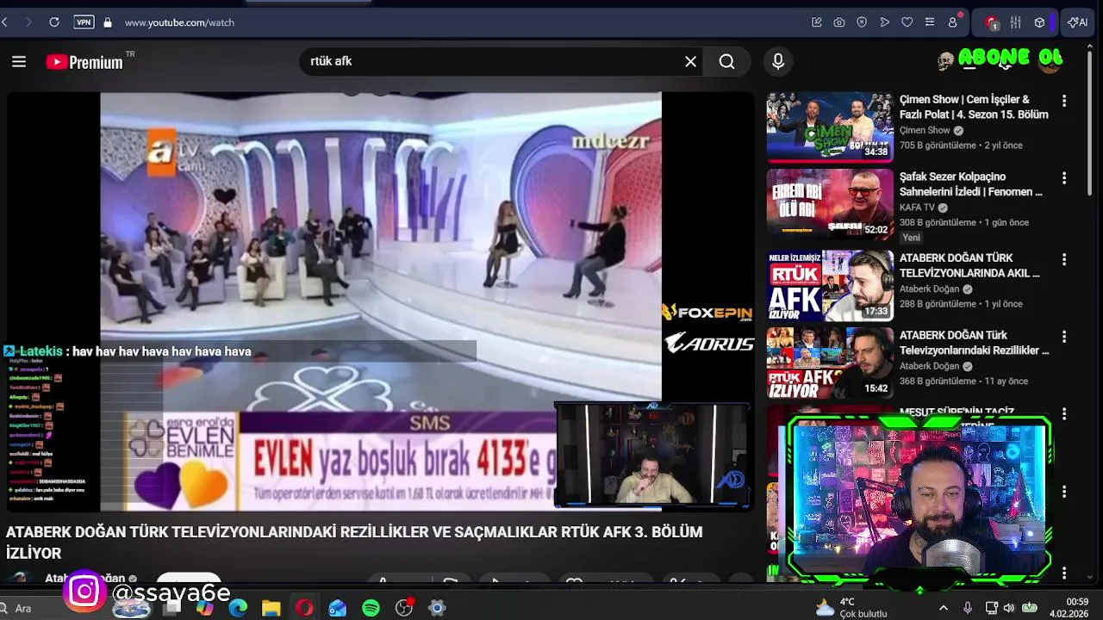This screenshot has width=1103, height=620.
Task: Open the browser AI assistant button
Action: [x=1078, y=22]
